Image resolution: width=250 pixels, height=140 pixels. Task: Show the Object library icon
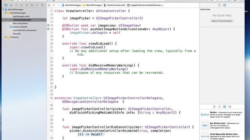click(225, 107)
